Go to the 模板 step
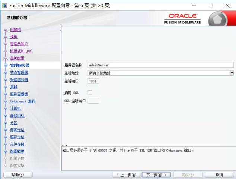This screenshot has height=179, width=236. pyautogui.click(x=14, y=37)
